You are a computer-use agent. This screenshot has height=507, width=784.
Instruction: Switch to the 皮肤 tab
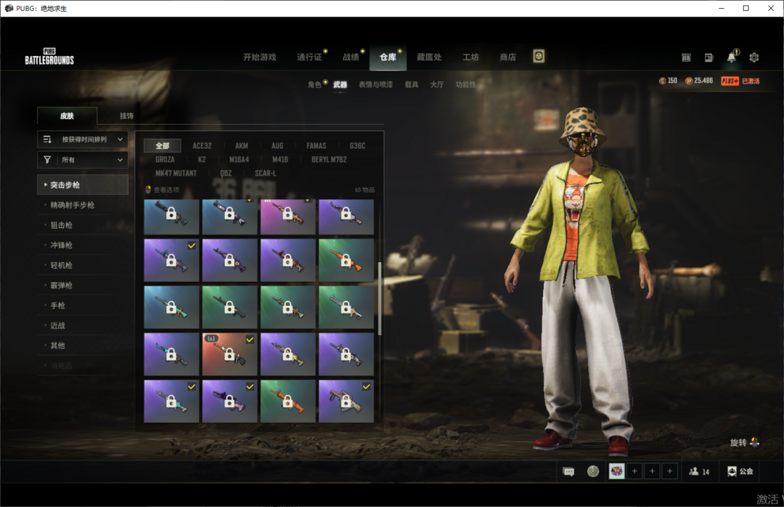pyautogui.click(x=67, y=115)
